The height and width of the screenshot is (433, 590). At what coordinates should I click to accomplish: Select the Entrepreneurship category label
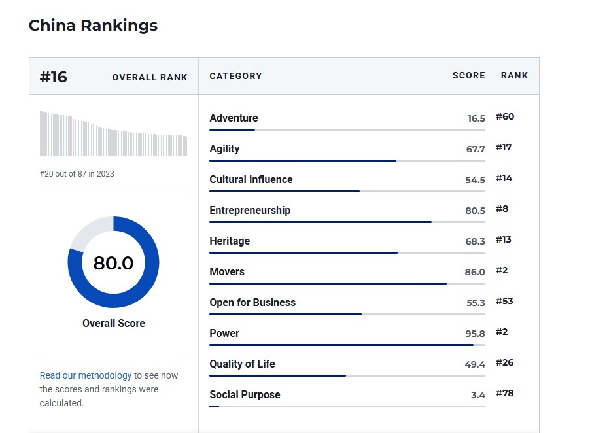[250, 211]
